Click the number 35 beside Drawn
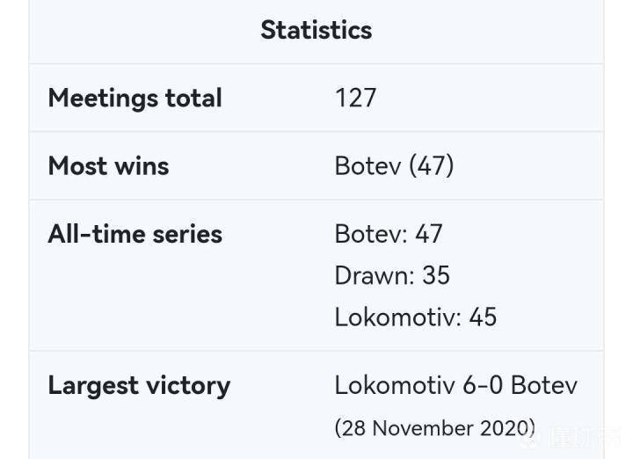 [x=436, y=275]
